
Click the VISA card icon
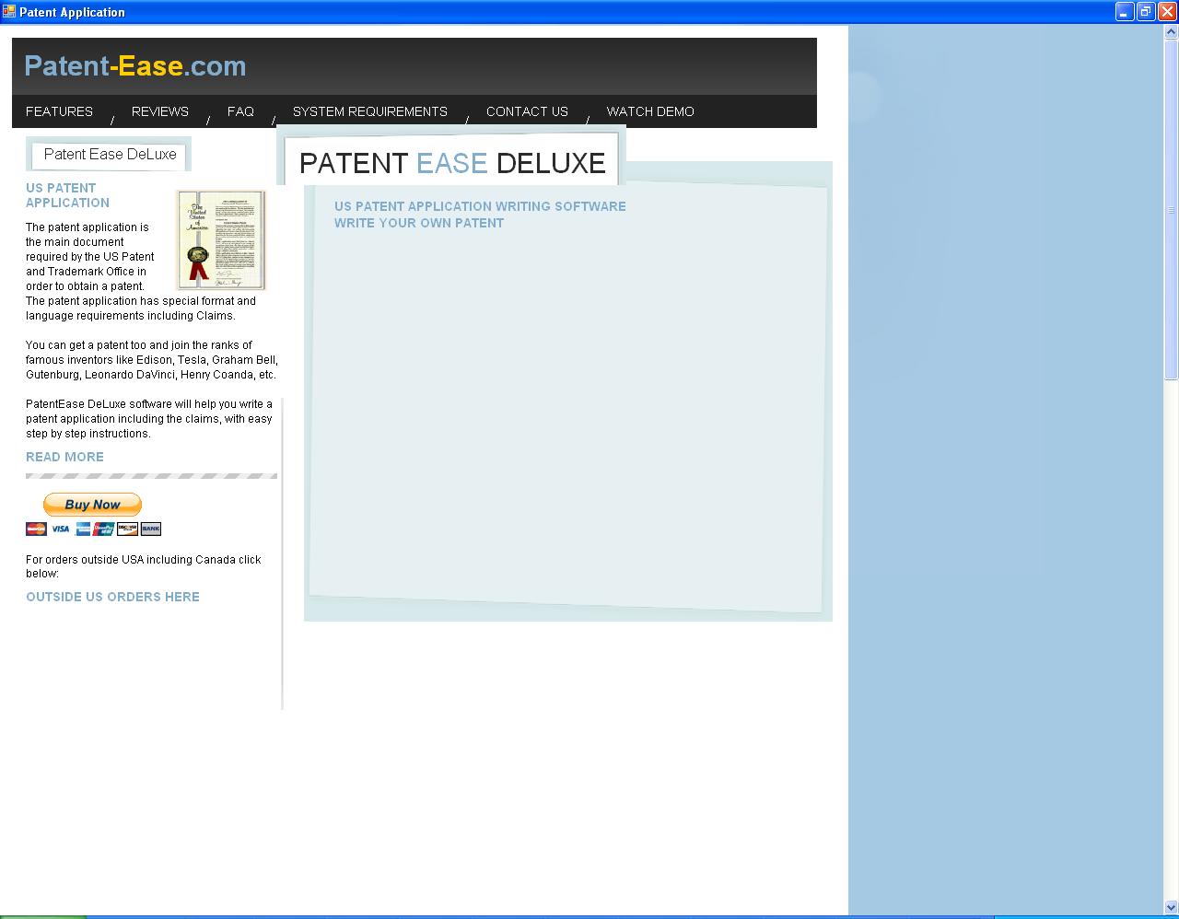[x=60, y=529]
